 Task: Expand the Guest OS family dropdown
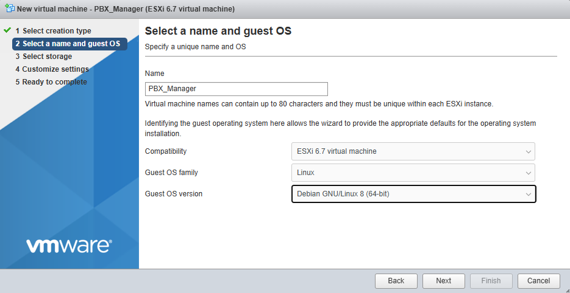point(413,173)
